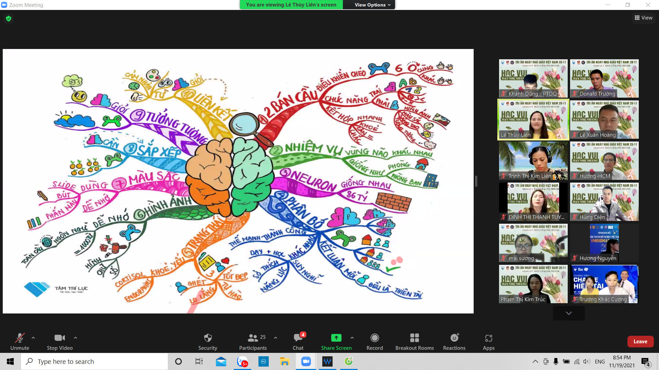Click the microphone tray icon
The width and height of the screenshot is (659, 370).
point(556,361)
